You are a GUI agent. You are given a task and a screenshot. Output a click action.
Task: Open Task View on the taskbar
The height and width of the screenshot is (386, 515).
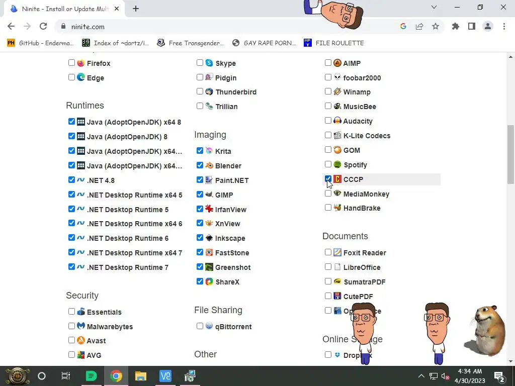66,376
